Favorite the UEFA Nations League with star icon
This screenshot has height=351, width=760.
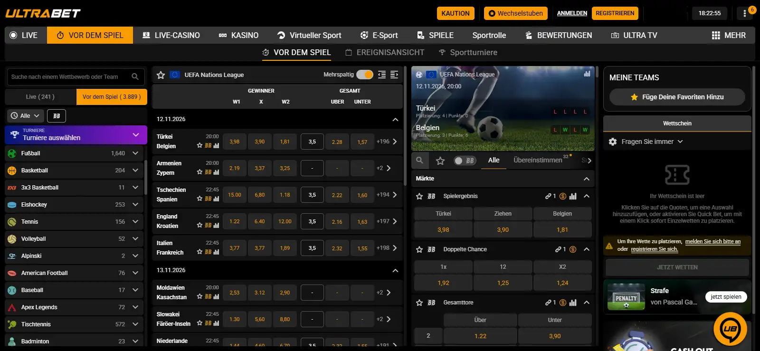click(161, 75)
